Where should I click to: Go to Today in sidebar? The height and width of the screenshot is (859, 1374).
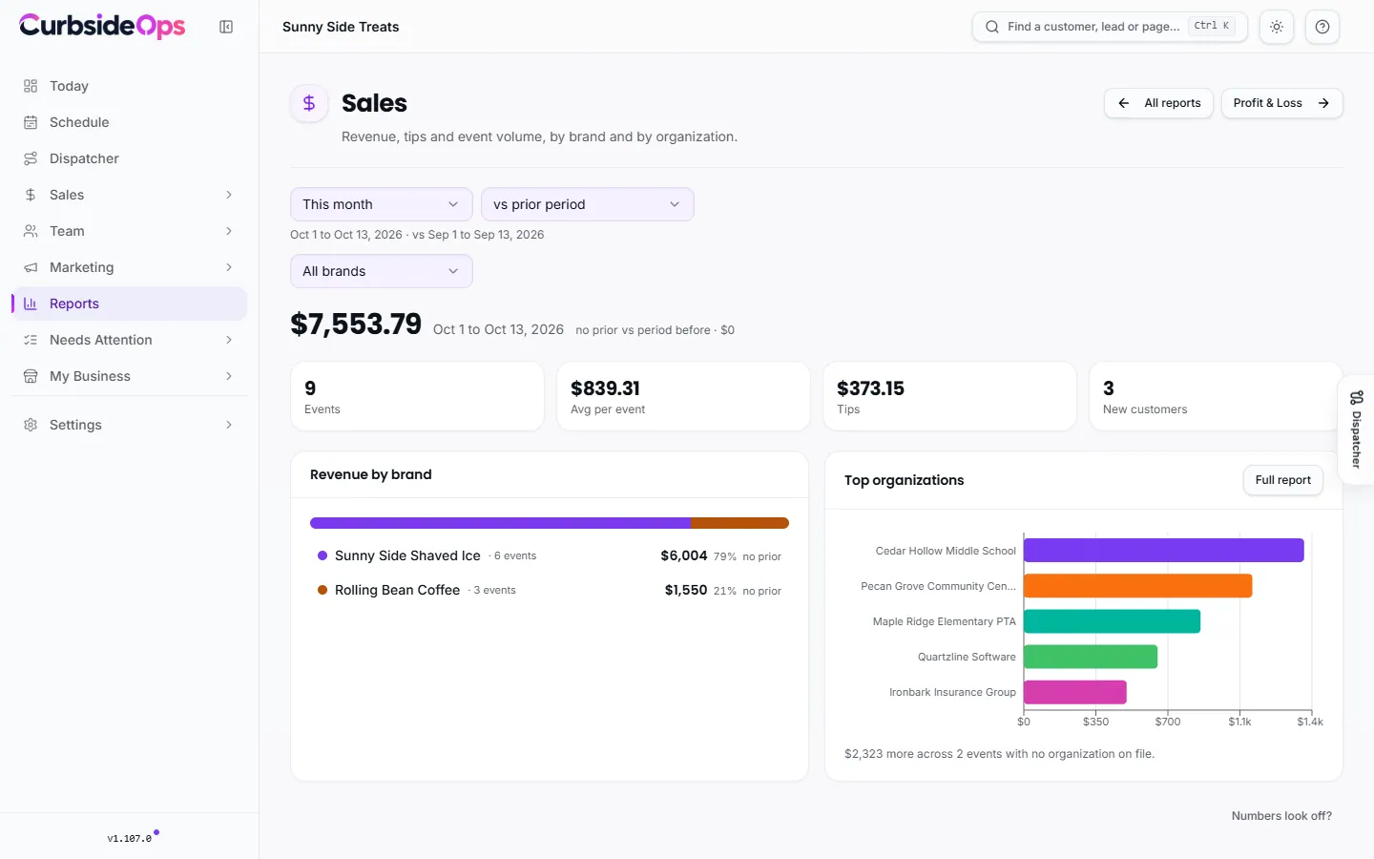click(129, 86)
